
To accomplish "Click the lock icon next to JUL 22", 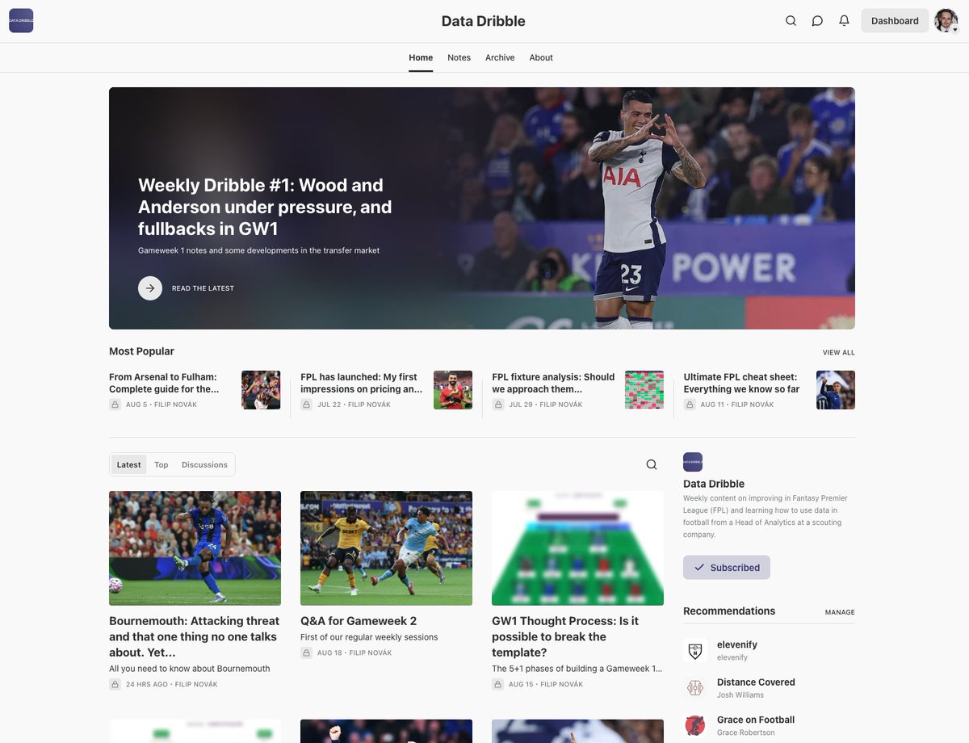I will pos(306,405).
